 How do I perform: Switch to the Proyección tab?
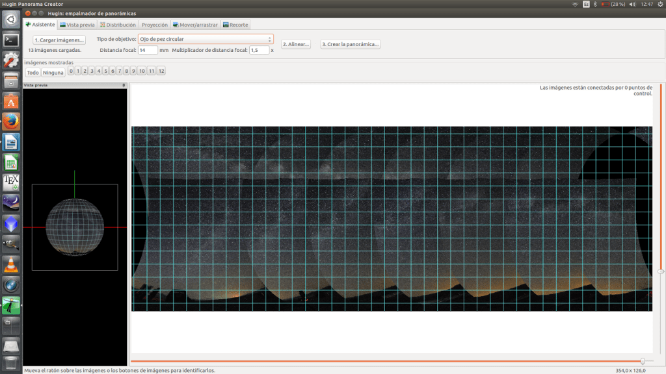pyautogui.click(x=155, y=25)
